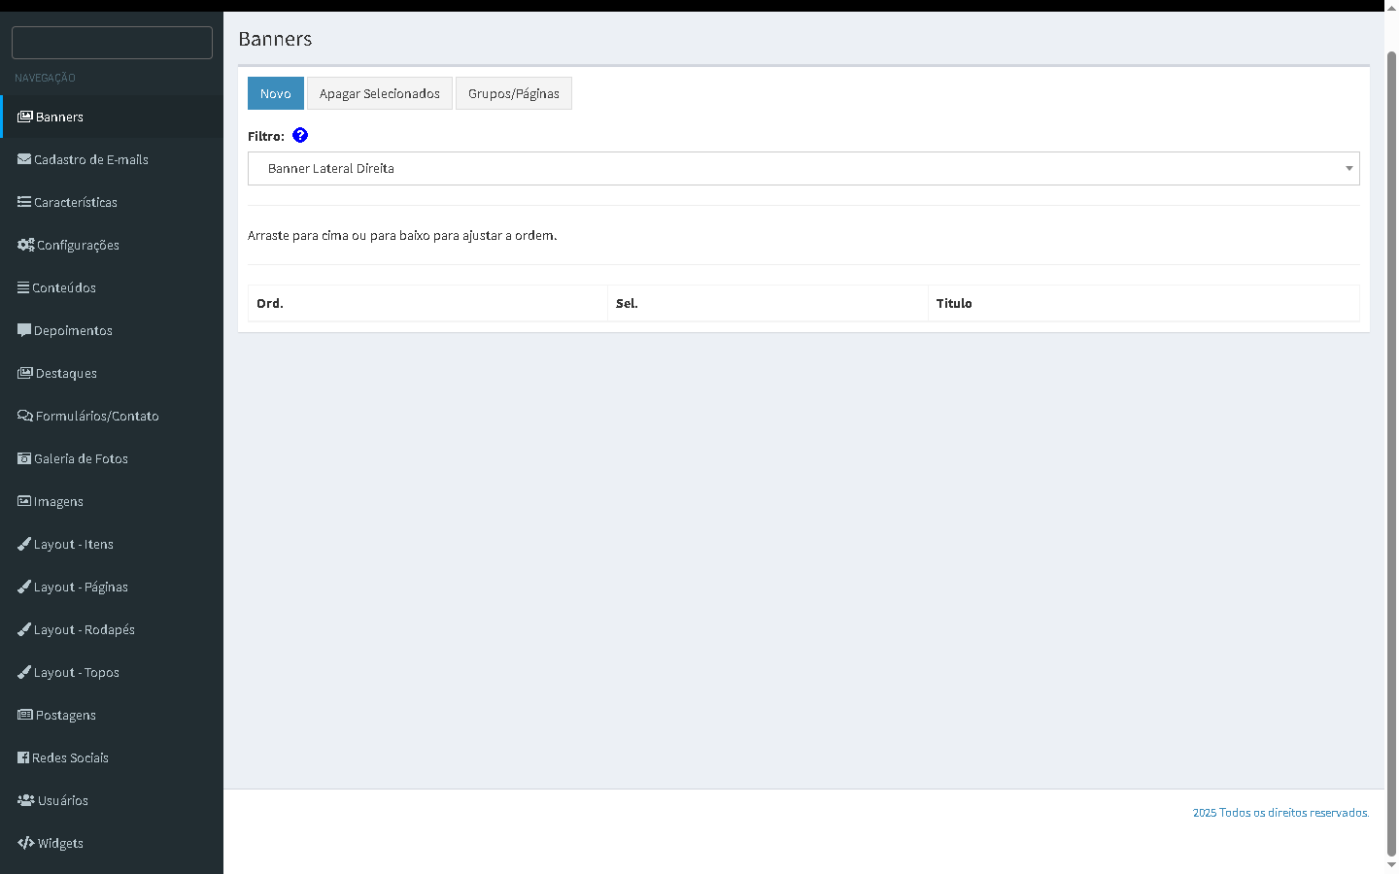This screenshot has height=874, width=1399.
Task: Click the gears icon for Configurações
Action: tap(25, 245)
